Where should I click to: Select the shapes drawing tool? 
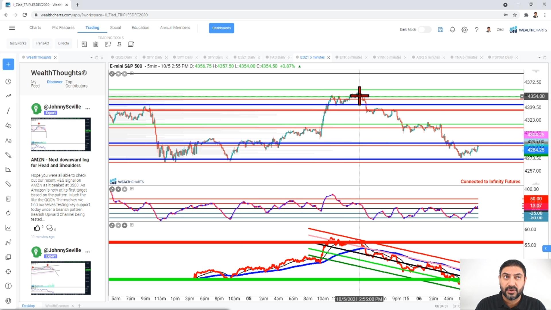pos(8,126)
